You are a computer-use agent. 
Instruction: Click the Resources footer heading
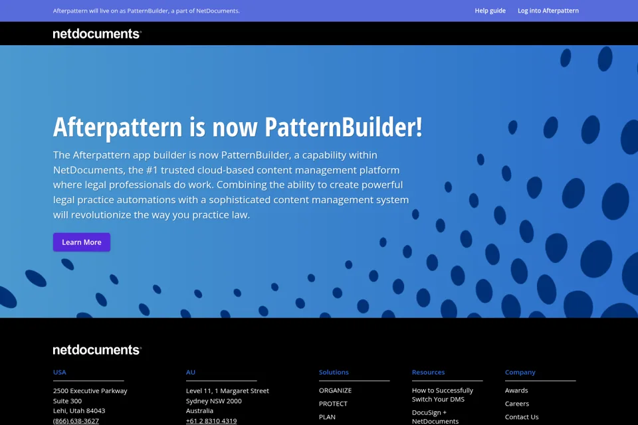[x=428, y=372]
